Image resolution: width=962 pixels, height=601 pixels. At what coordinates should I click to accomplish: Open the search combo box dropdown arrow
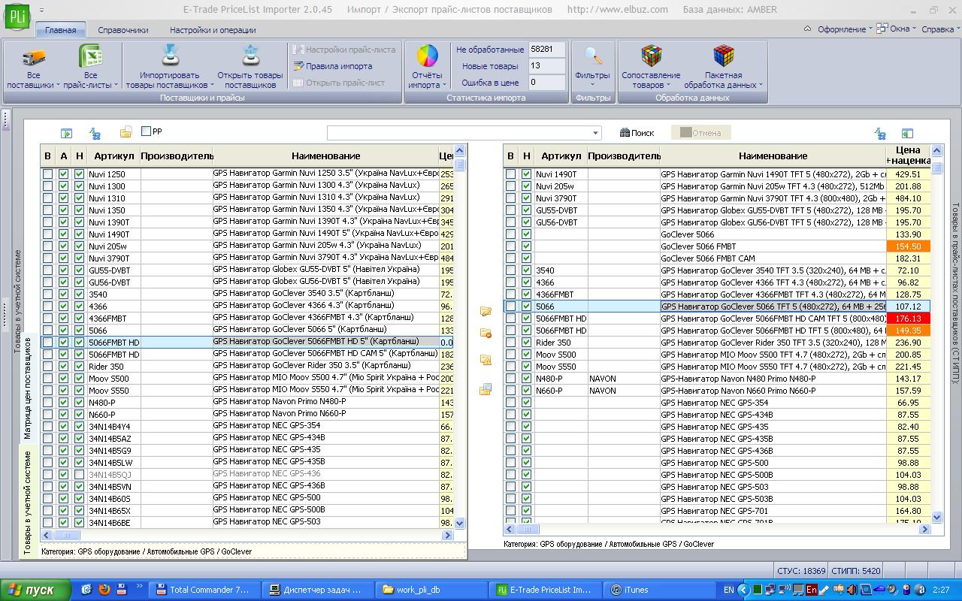tap(596, 133)
